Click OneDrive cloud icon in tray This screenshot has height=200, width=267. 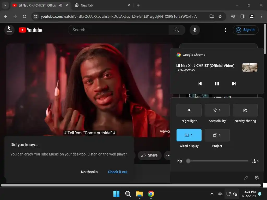point(220,194)
